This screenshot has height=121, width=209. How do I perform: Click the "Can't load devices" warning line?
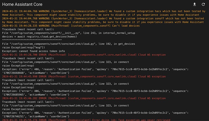tap(71, 26)
